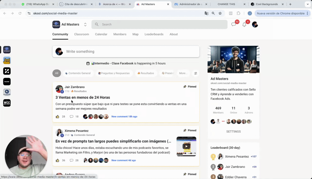Open Ximena Pesantez's profile from post
312x179 pixels.
76,131
